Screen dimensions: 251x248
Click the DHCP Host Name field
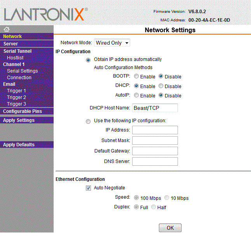click(155, 108)
